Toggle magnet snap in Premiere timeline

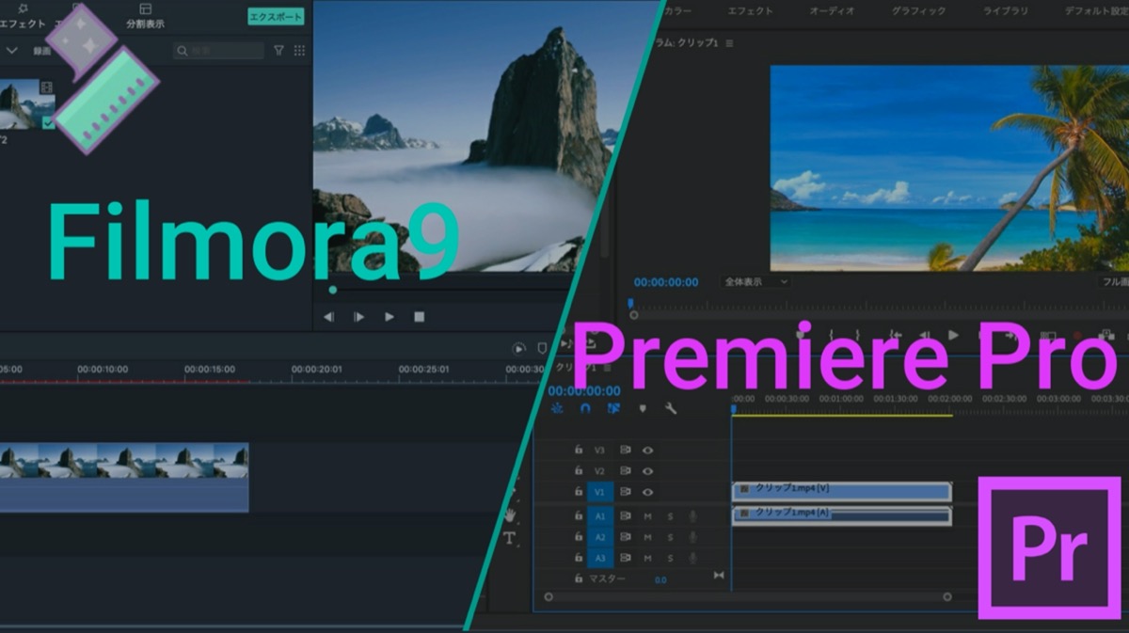pos(585,408)
